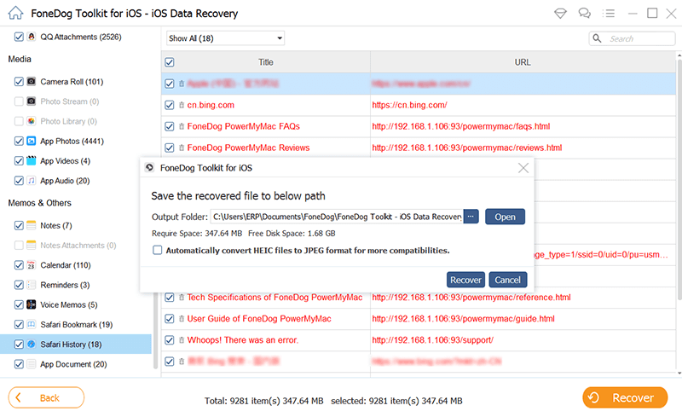682x417 pixels.
Task: Open the Show All (18) dropdown
Action: point(225,38)
